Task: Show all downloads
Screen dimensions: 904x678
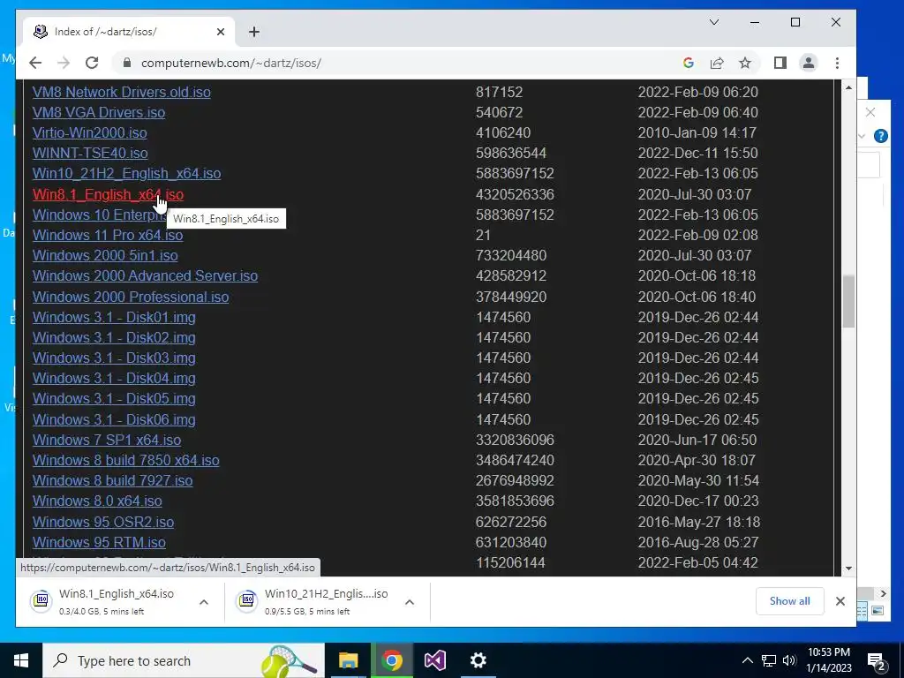Action: coord(789,601)
